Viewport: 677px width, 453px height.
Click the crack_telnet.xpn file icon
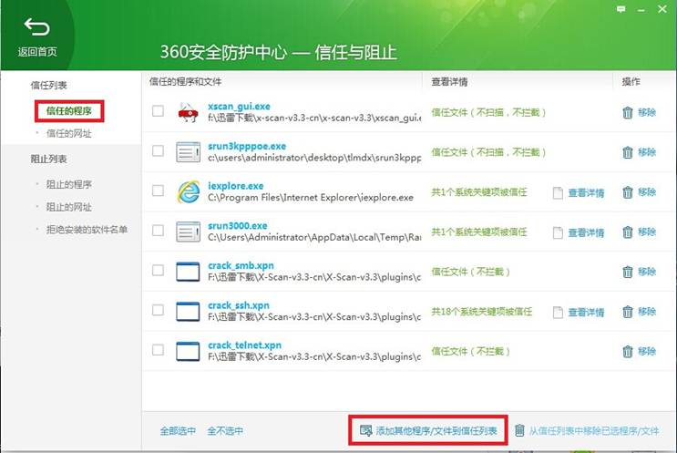coord(189,351)
